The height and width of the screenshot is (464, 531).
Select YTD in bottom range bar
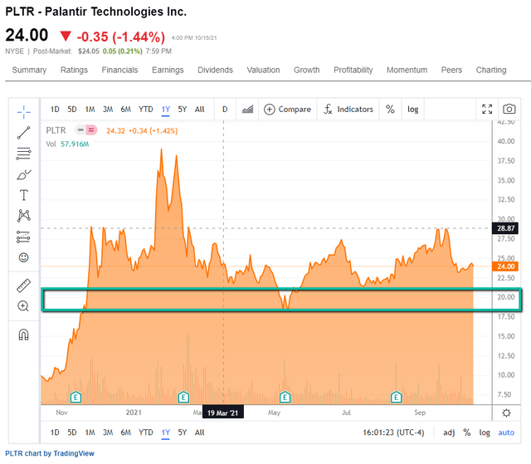146,432
